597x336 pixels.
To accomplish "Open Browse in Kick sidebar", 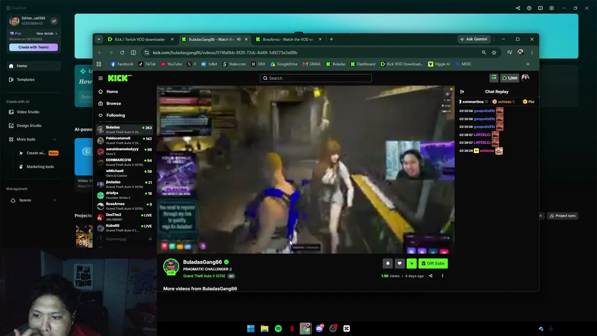I will [113, 104].
